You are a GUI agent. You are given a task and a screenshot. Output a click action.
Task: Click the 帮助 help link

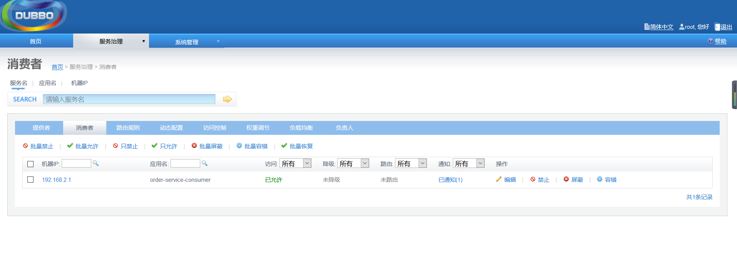tap(720, 41)
